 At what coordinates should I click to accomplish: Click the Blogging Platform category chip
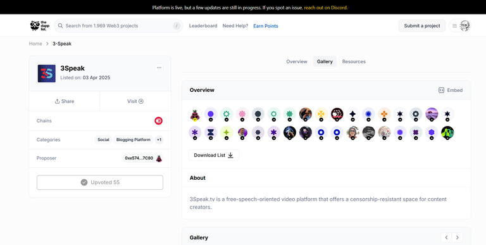134,140
